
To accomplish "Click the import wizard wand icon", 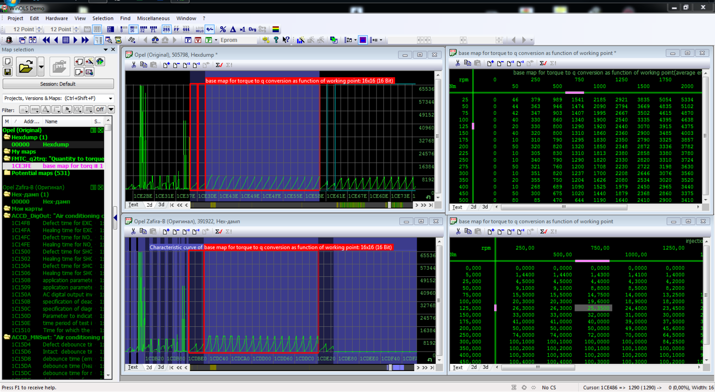I will pyautogui.click(x=89, y=61).
